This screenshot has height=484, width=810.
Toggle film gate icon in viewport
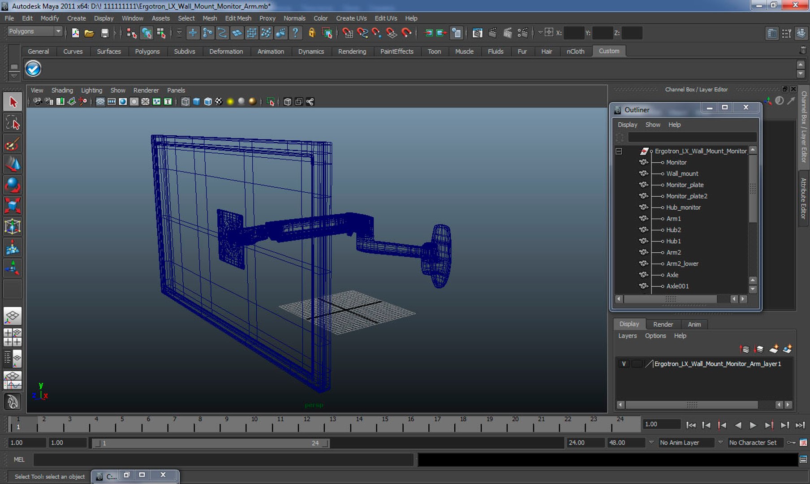click(112, 102)
